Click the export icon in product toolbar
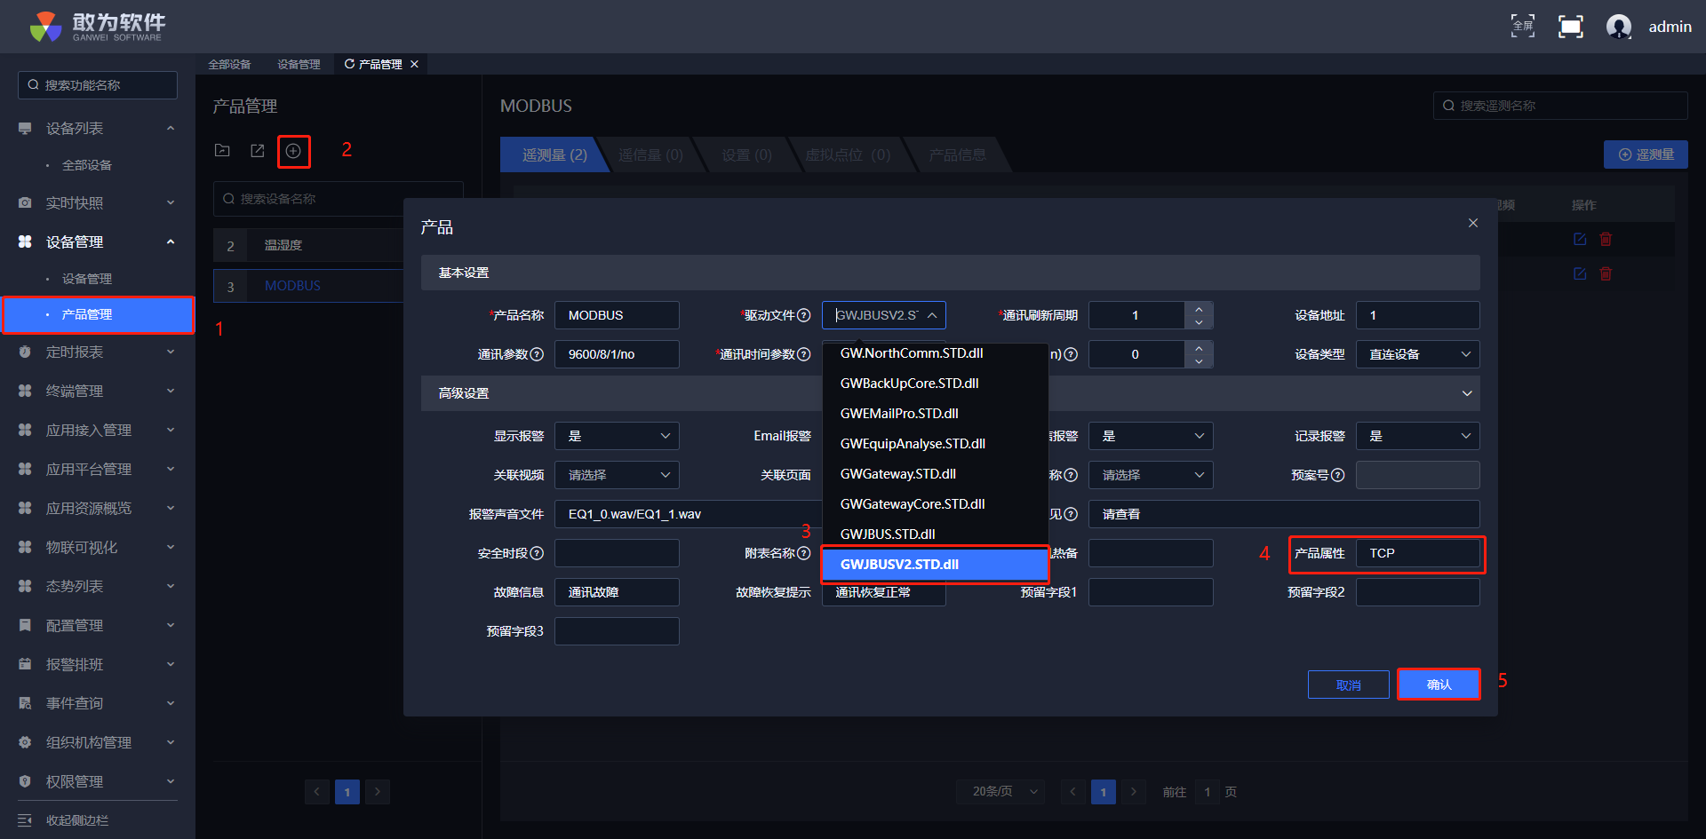Image resolution: width=1706 pixels, height=839 pixels. pos(258,151)
